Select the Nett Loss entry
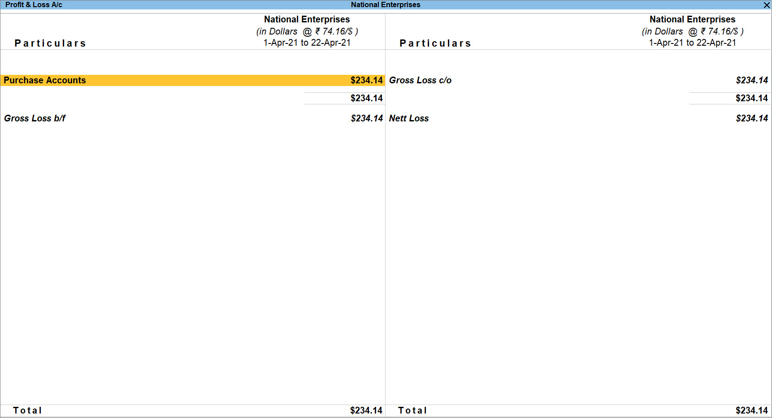 pos(409,118)
